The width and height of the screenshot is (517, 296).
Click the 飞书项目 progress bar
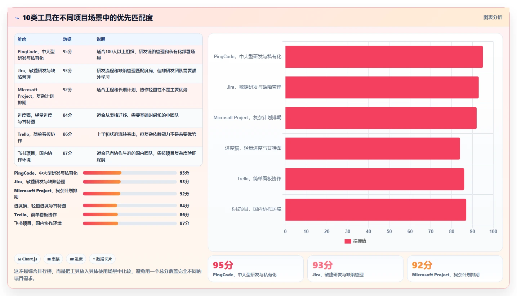[x=130, y=223]
